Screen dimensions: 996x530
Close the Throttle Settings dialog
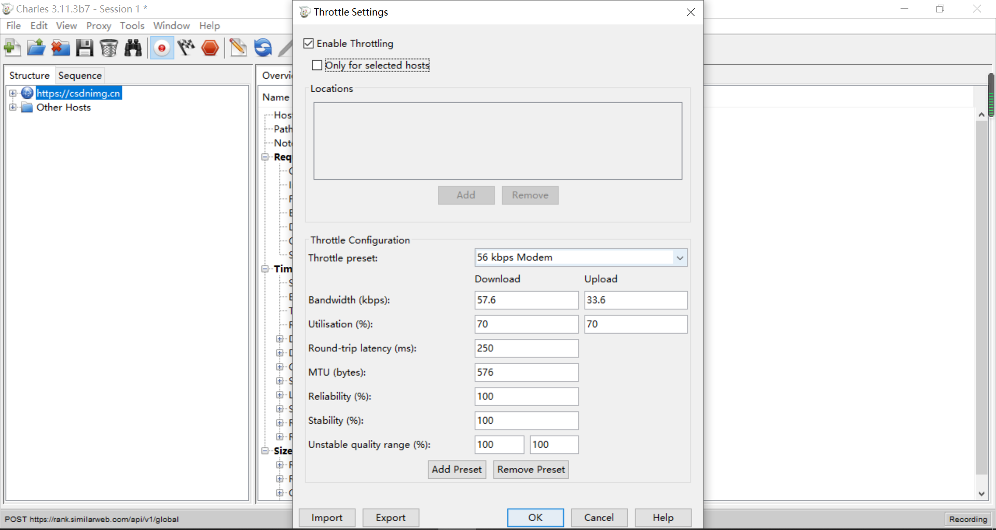coord(690,12)
